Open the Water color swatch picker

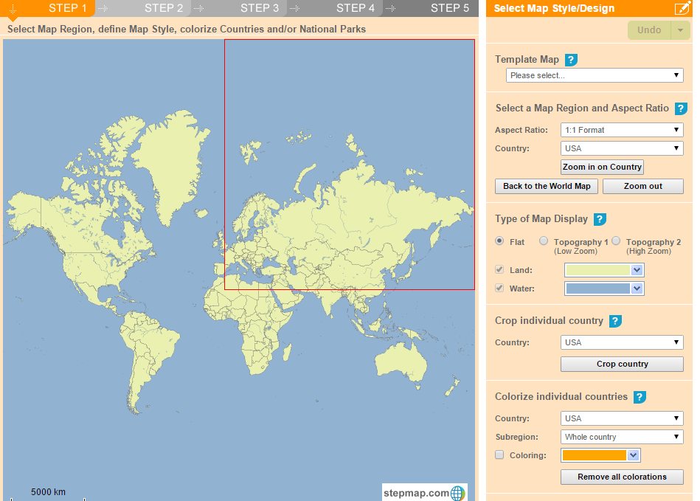pyautogui.click(x=634, y=288)
